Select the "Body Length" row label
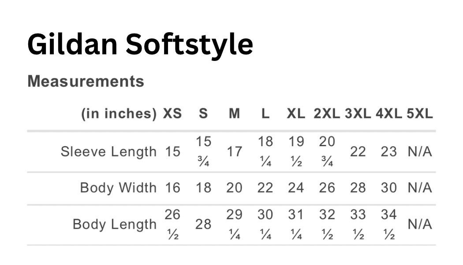Image resolution: width=463 pixels, height=265 pixels. coord(115,224)
